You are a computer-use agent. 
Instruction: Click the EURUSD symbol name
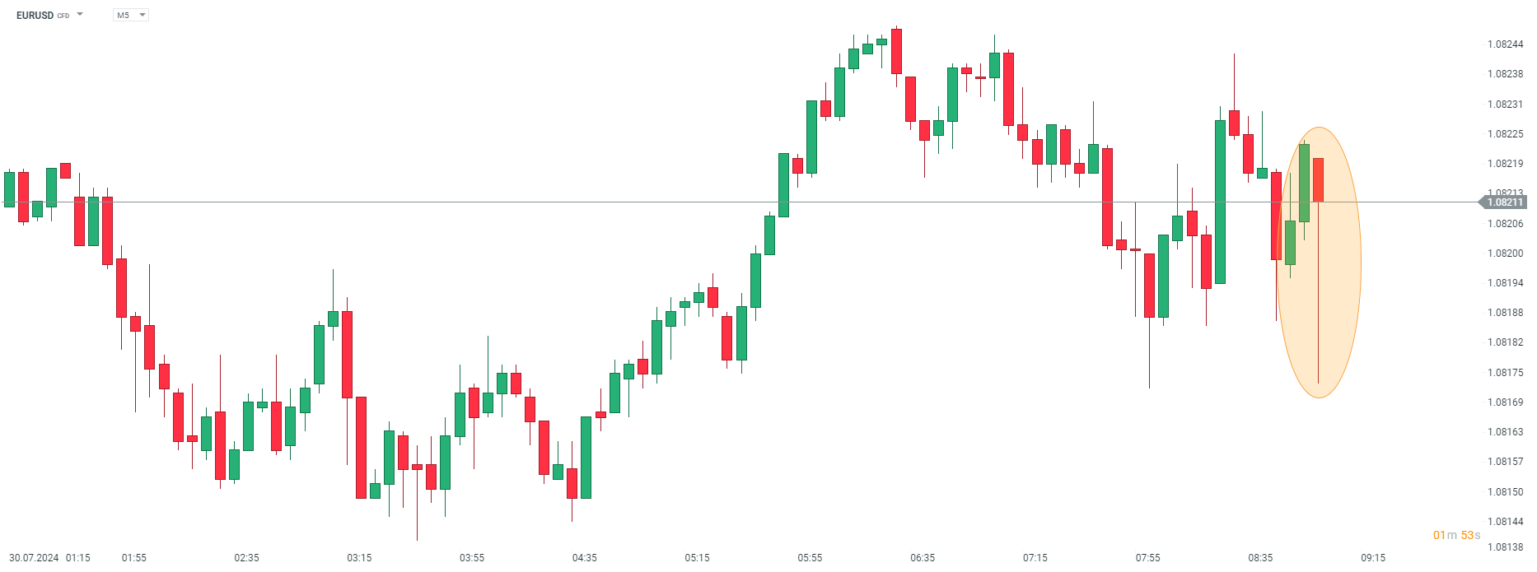point(35,16)
